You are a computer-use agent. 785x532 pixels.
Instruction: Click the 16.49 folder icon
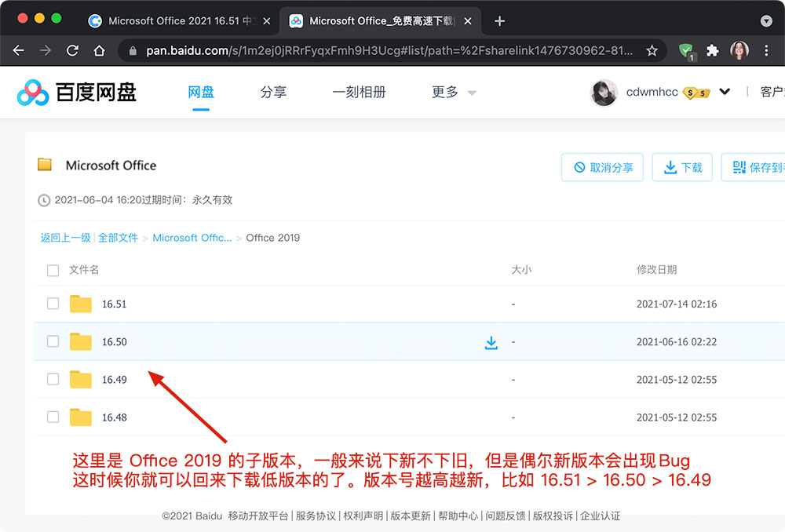81,379
